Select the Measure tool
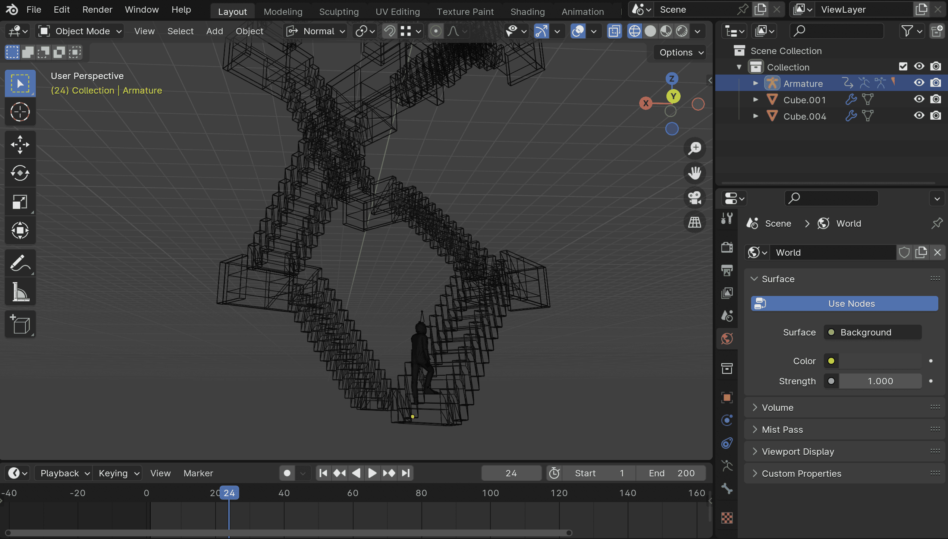Screen dimensions: 948x539 [x=20, y=291]
